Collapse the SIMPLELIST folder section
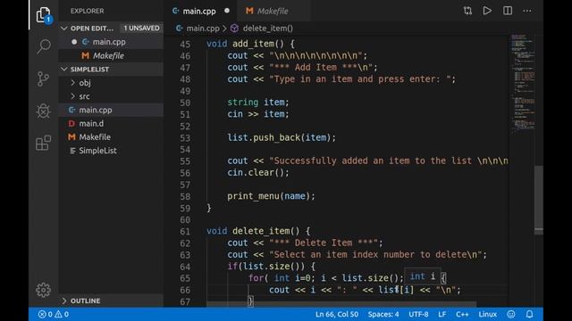572x321 pixels. (x=64, y=70)
